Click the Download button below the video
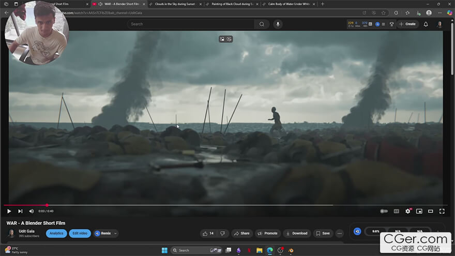 [x=297, y=233]
